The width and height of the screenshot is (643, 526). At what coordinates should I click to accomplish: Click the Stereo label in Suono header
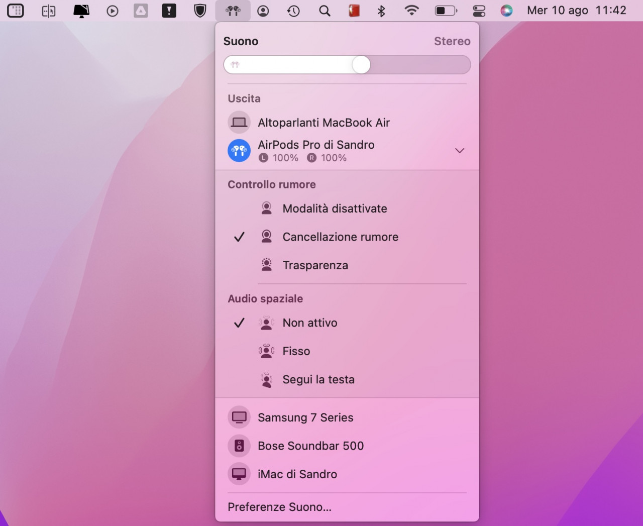tap(452, 41)
